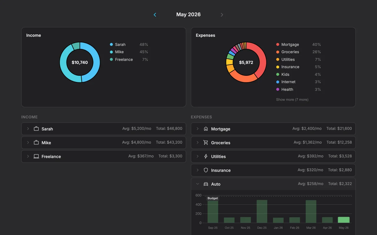Click the Sarah legend color dot

coord(111,44)
